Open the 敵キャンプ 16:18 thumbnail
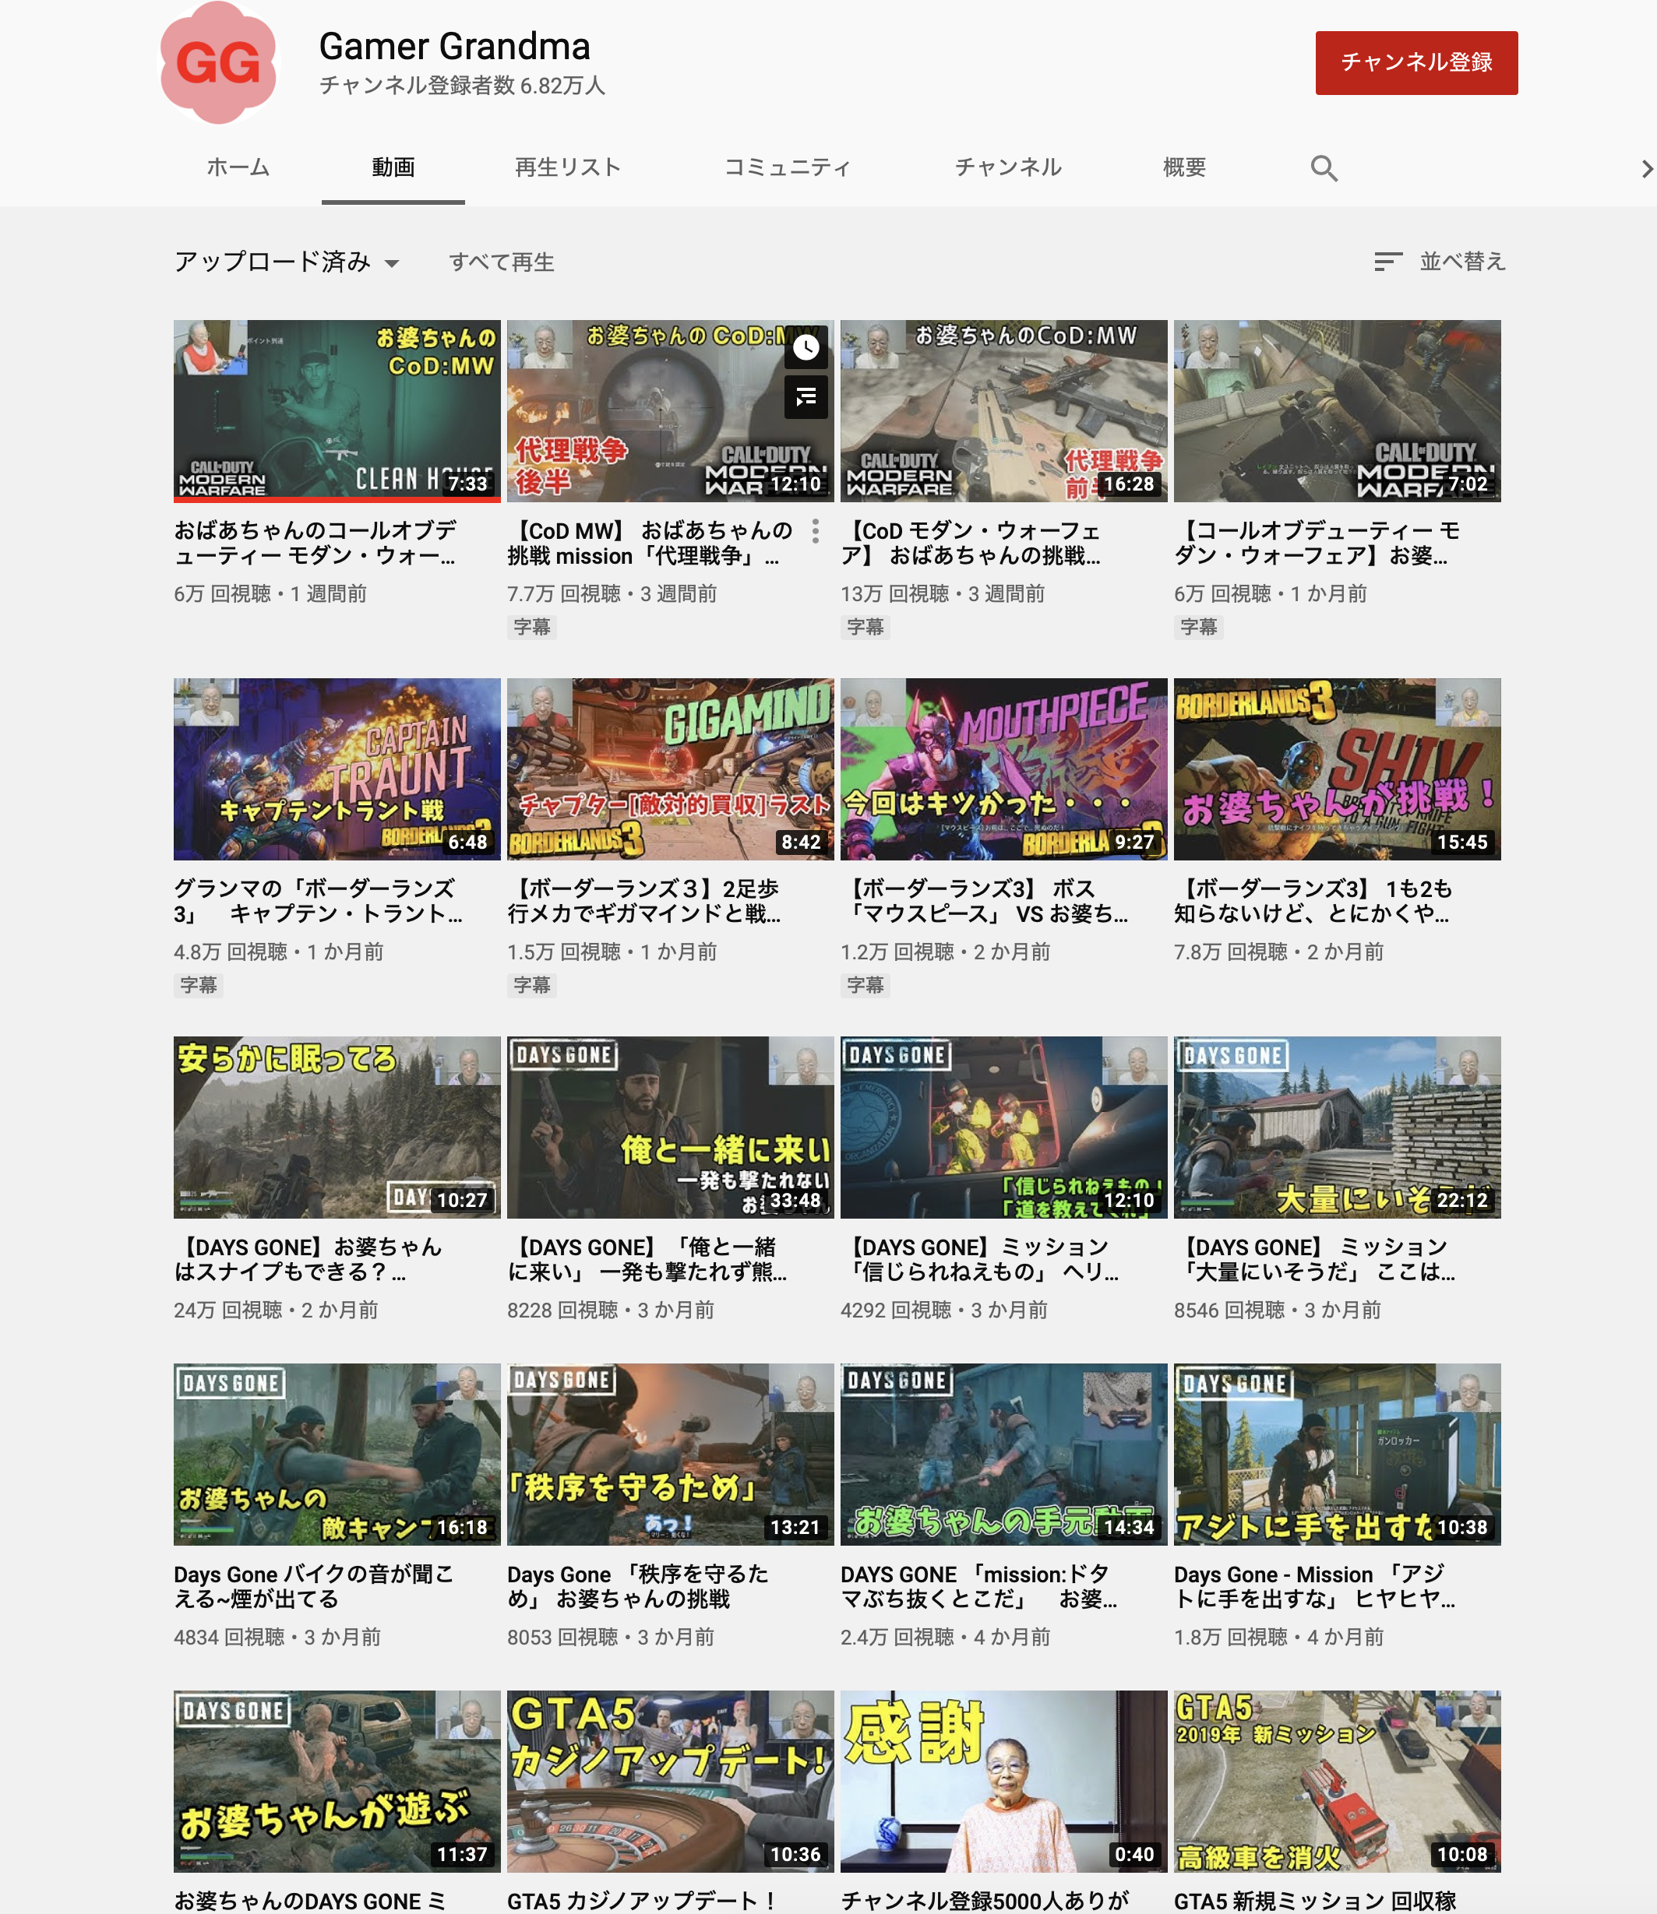 pos(337,1454)
